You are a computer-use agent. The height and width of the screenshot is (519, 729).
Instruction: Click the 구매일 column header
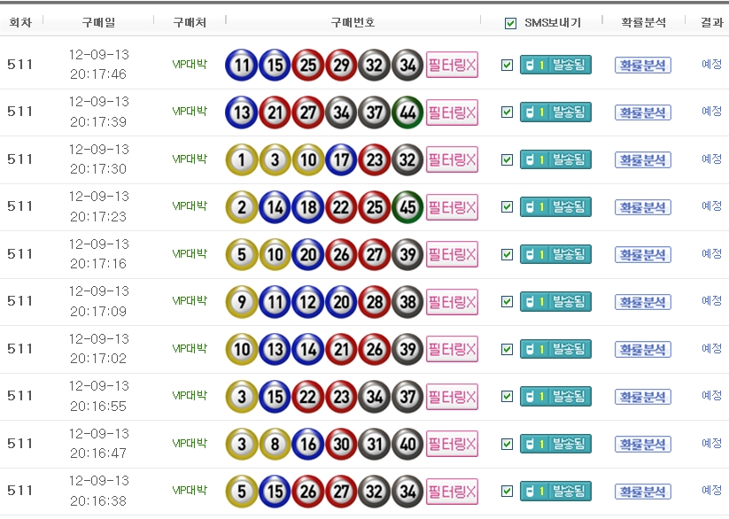coord(98,22)
